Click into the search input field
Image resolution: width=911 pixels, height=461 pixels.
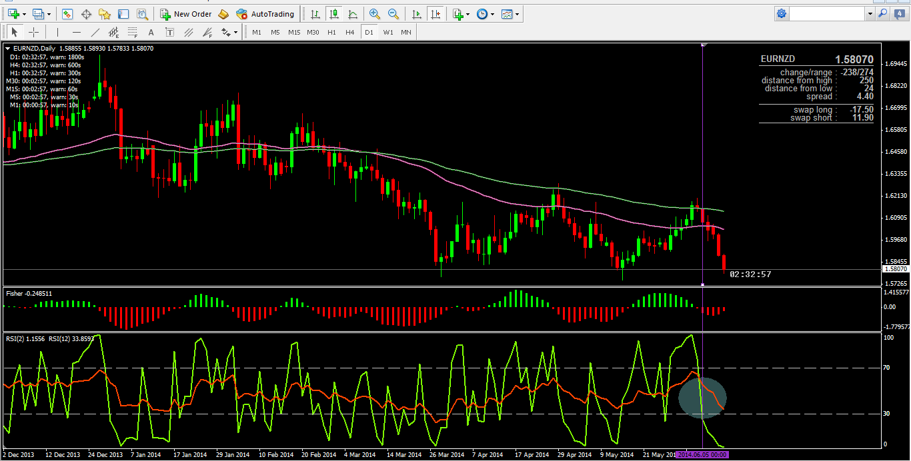pos(828,13)
